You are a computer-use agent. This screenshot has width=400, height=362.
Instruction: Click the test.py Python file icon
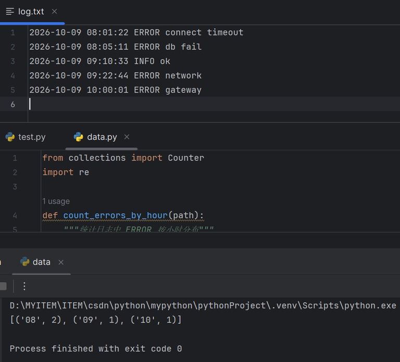pyautogui.click(x=10, y=137)
